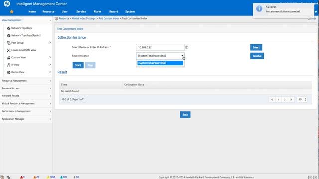Click the Start button
The width and height of the screenshot is (319, 179).
(78, 65)
